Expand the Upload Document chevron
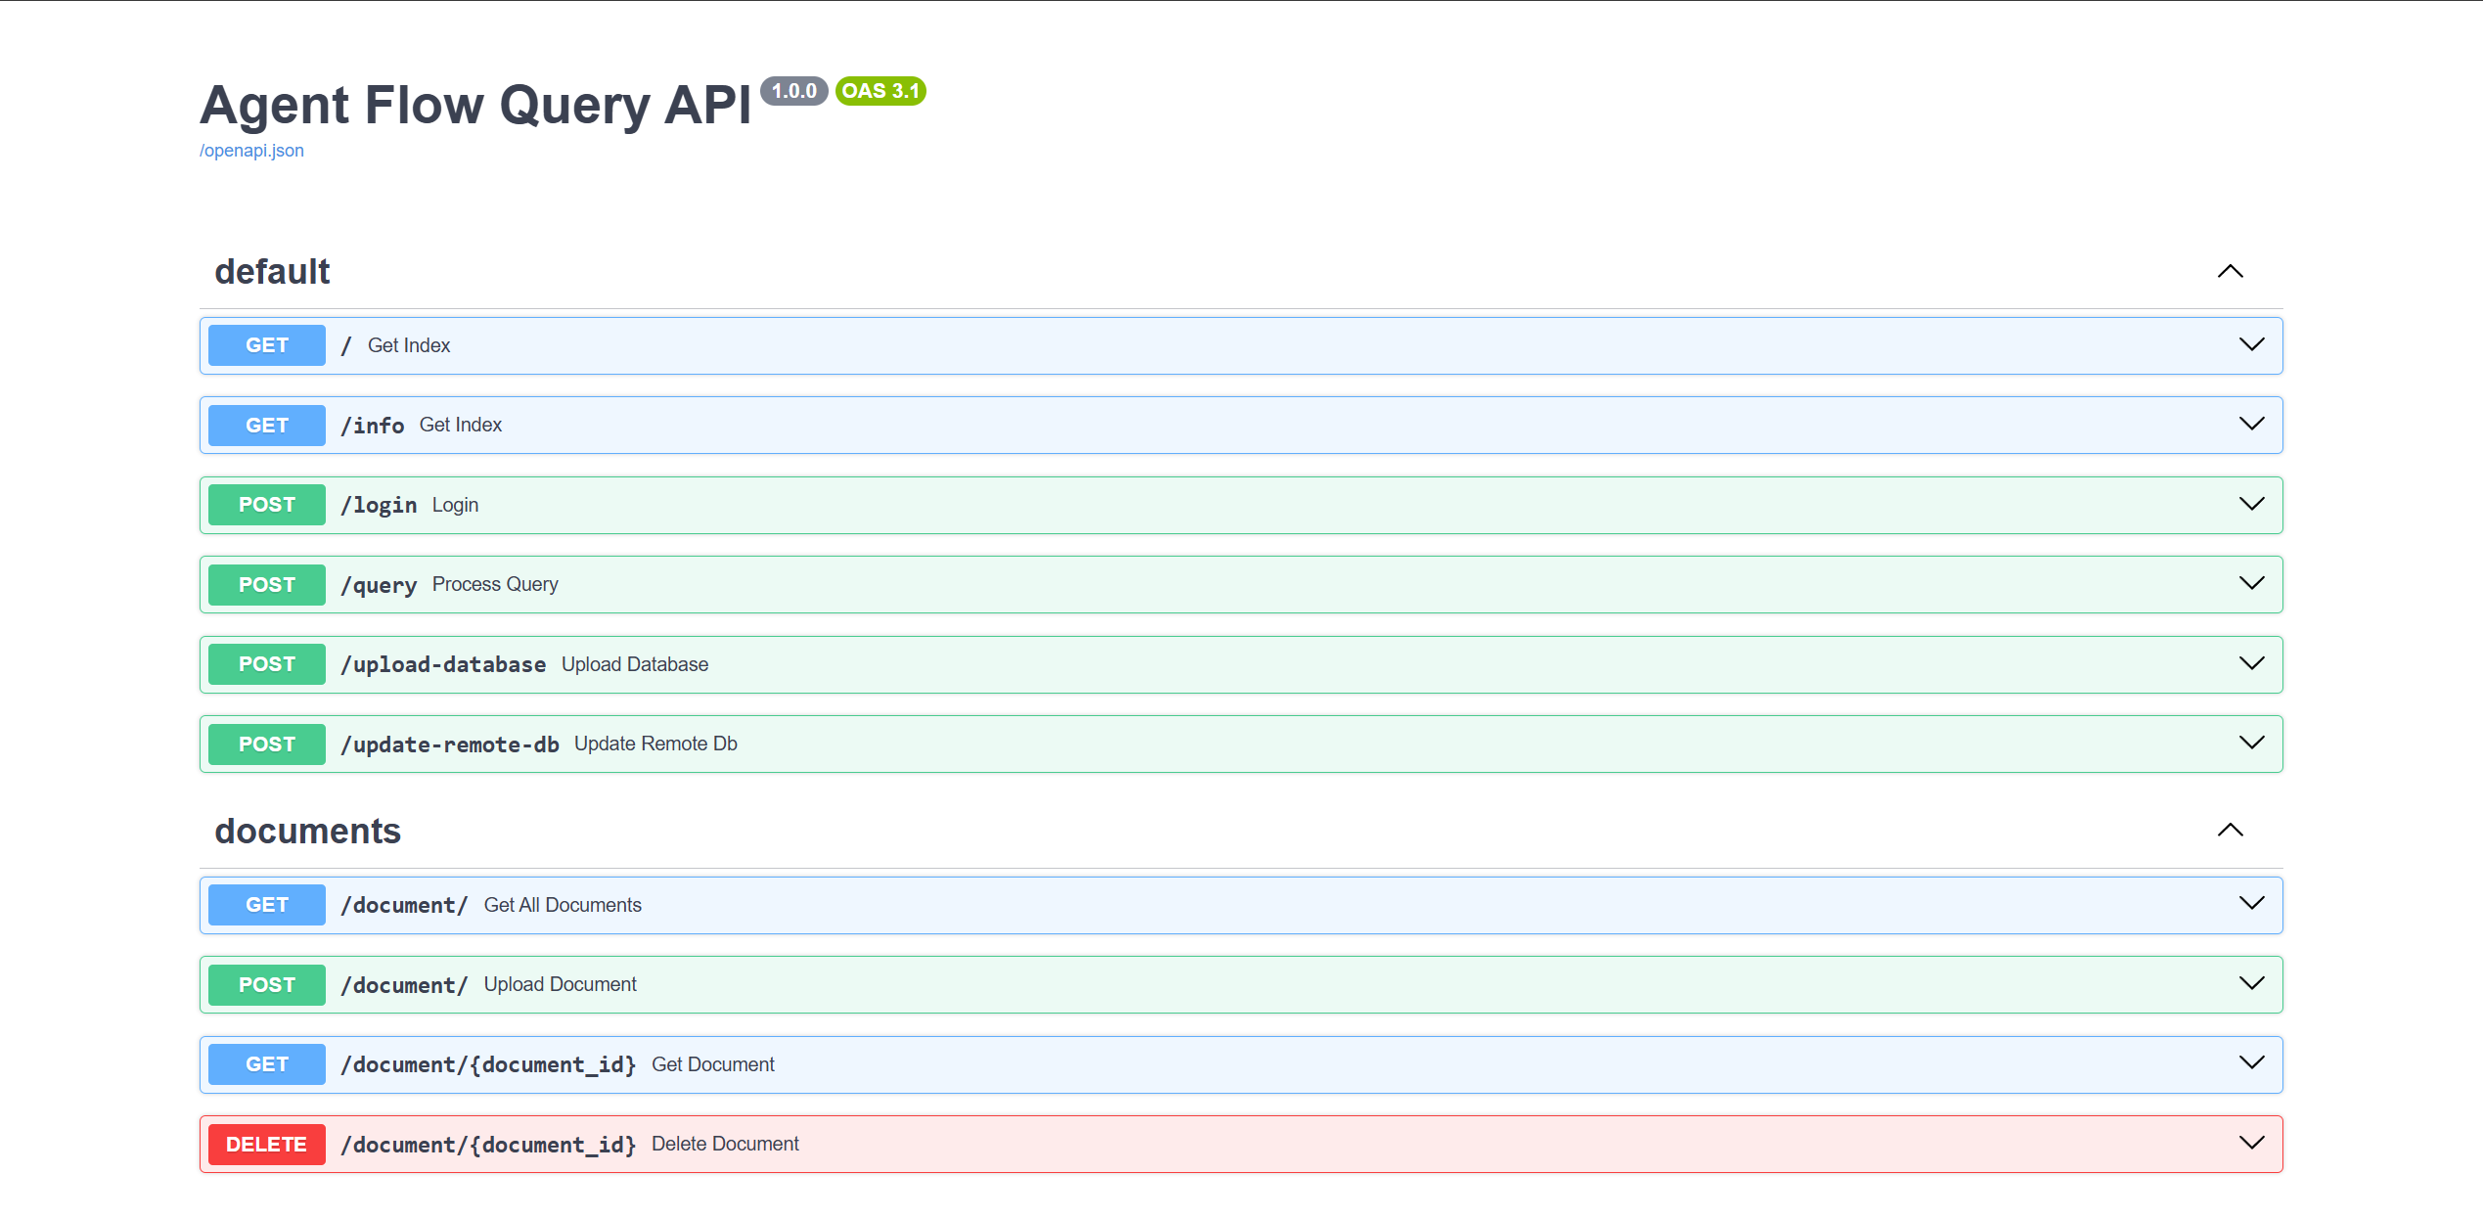 coord(2251,983)
